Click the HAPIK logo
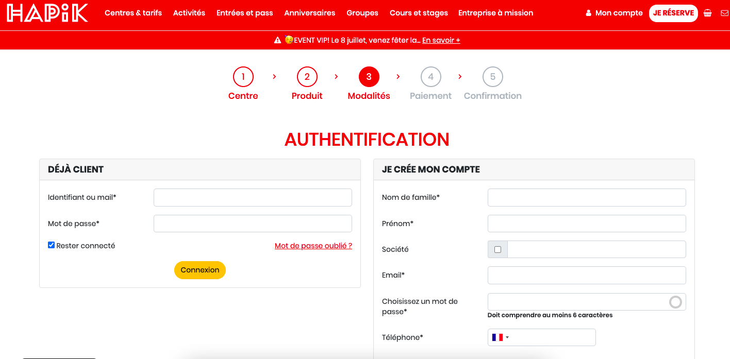The height and width of the screenshot is (359, 730). [47, 13]
